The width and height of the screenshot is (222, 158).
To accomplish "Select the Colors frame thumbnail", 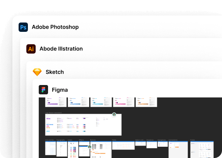I will point(73,149).
